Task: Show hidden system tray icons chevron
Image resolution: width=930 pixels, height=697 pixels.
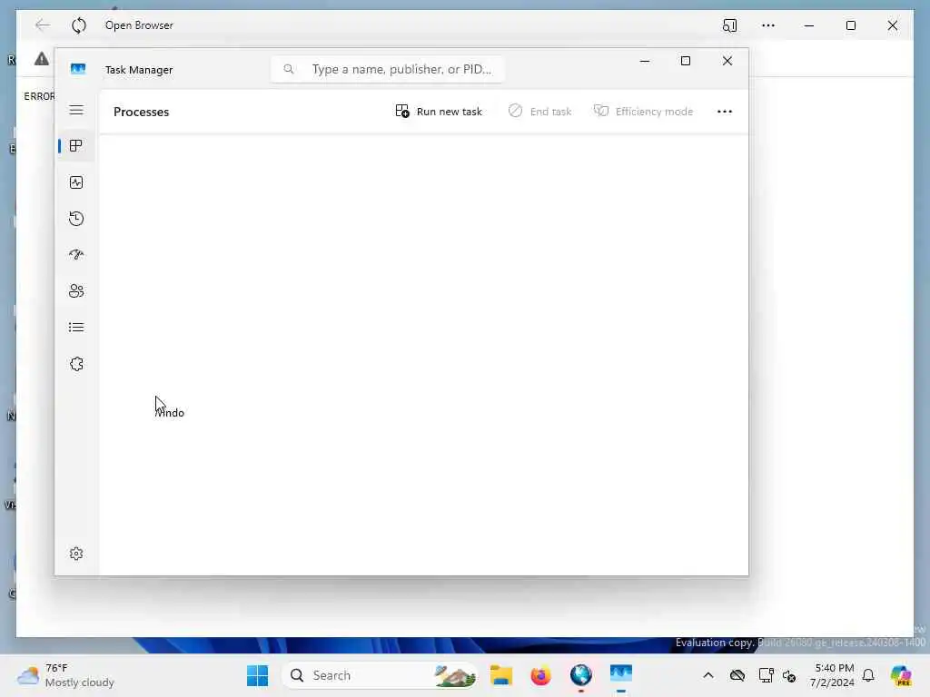Action: pyautogui.click(x=708, y=675)
